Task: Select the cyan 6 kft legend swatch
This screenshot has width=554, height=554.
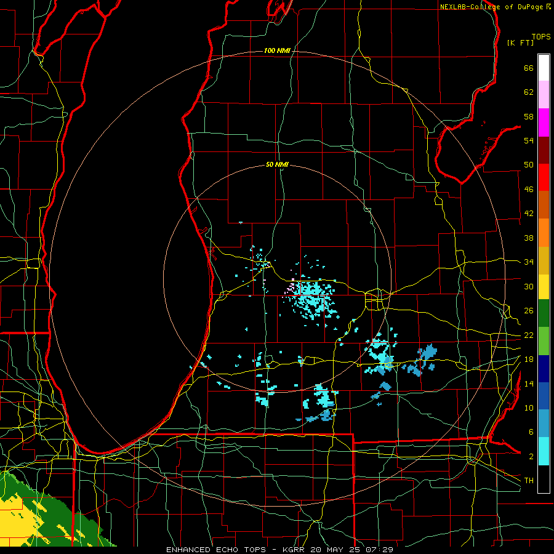Action: pyautogui.click(x=544, y=451)
